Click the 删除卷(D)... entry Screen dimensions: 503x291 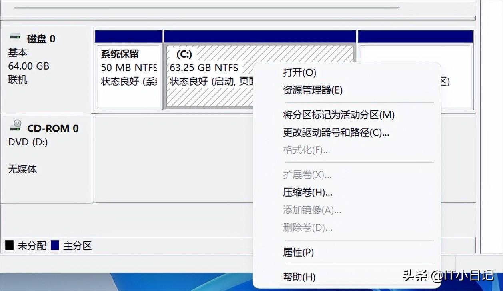(x=307, y=228)
